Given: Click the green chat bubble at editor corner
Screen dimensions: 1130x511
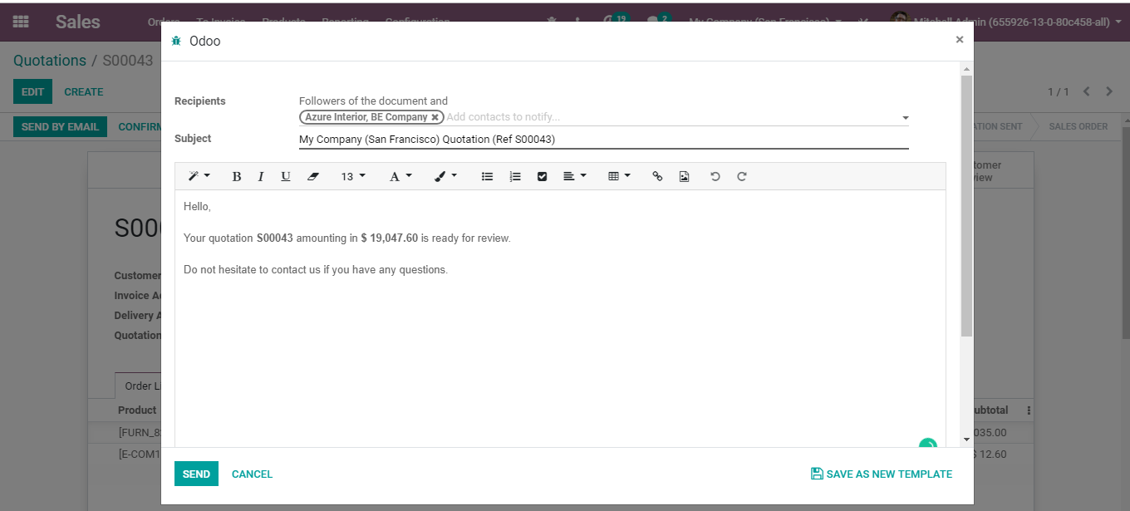Looking at the screenshot, I should pos(928,445).
